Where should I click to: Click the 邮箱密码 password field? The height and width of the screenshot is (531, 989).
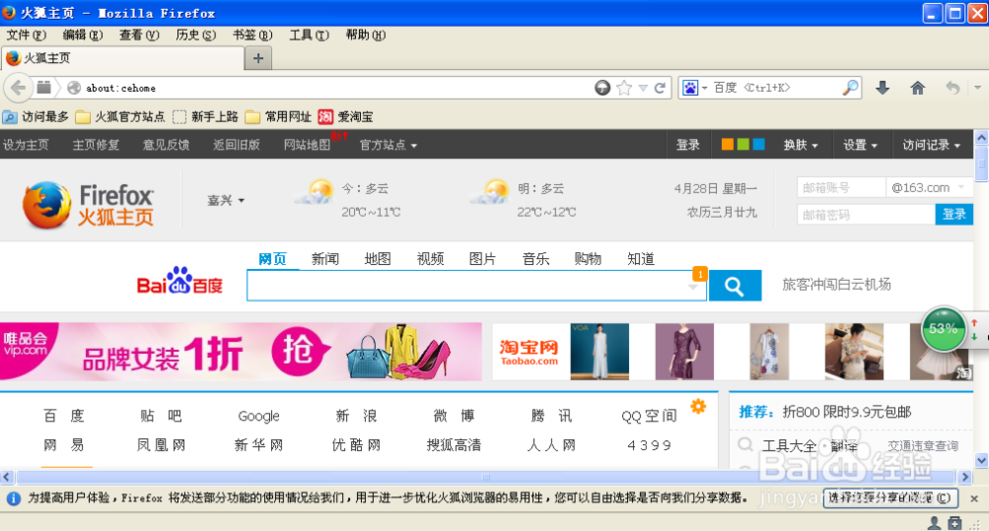point(866,215)
